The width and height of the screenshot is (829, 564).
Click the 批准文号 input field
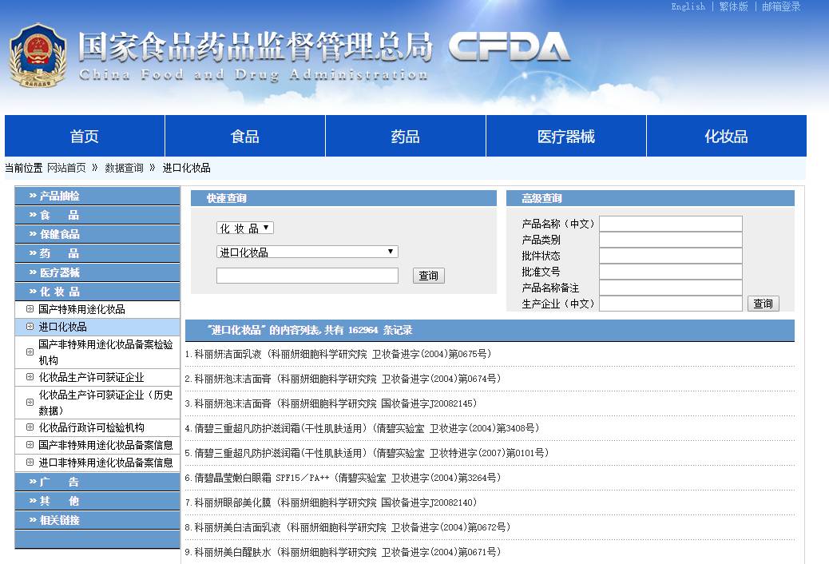point(670,272)
